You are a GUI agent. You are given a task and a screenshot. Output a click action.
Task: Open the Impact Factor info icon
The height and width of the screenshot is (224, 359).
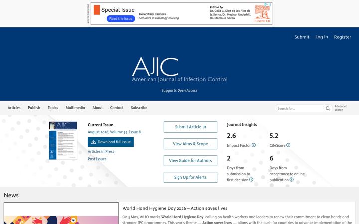pyautogui.click(x=254, y=145)
